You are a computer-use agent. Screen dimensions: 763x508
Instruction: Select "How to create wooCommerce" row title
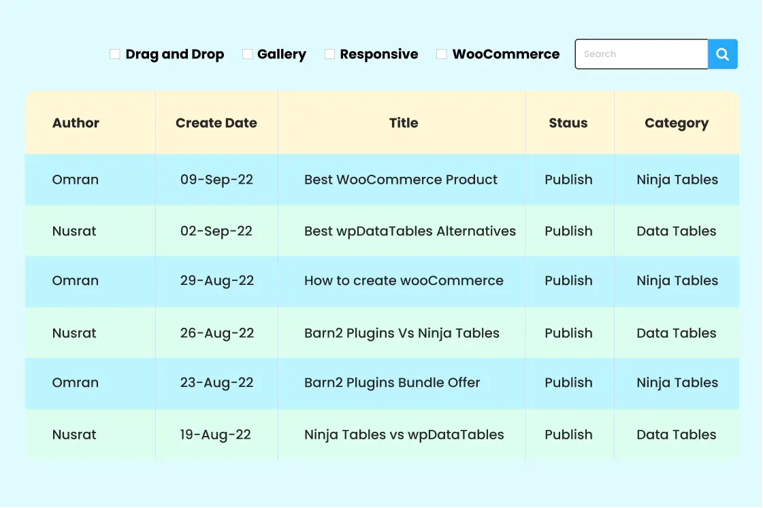pos(404,281)
